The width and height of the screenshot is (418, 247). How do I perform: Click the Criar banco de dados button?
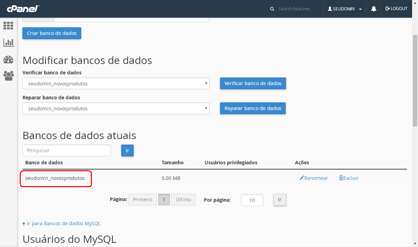(x=52, y=33)
